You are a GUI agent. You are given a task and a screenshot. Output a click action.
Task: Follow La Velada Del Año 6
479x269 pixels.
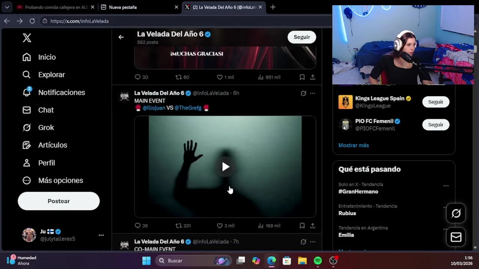302,37
